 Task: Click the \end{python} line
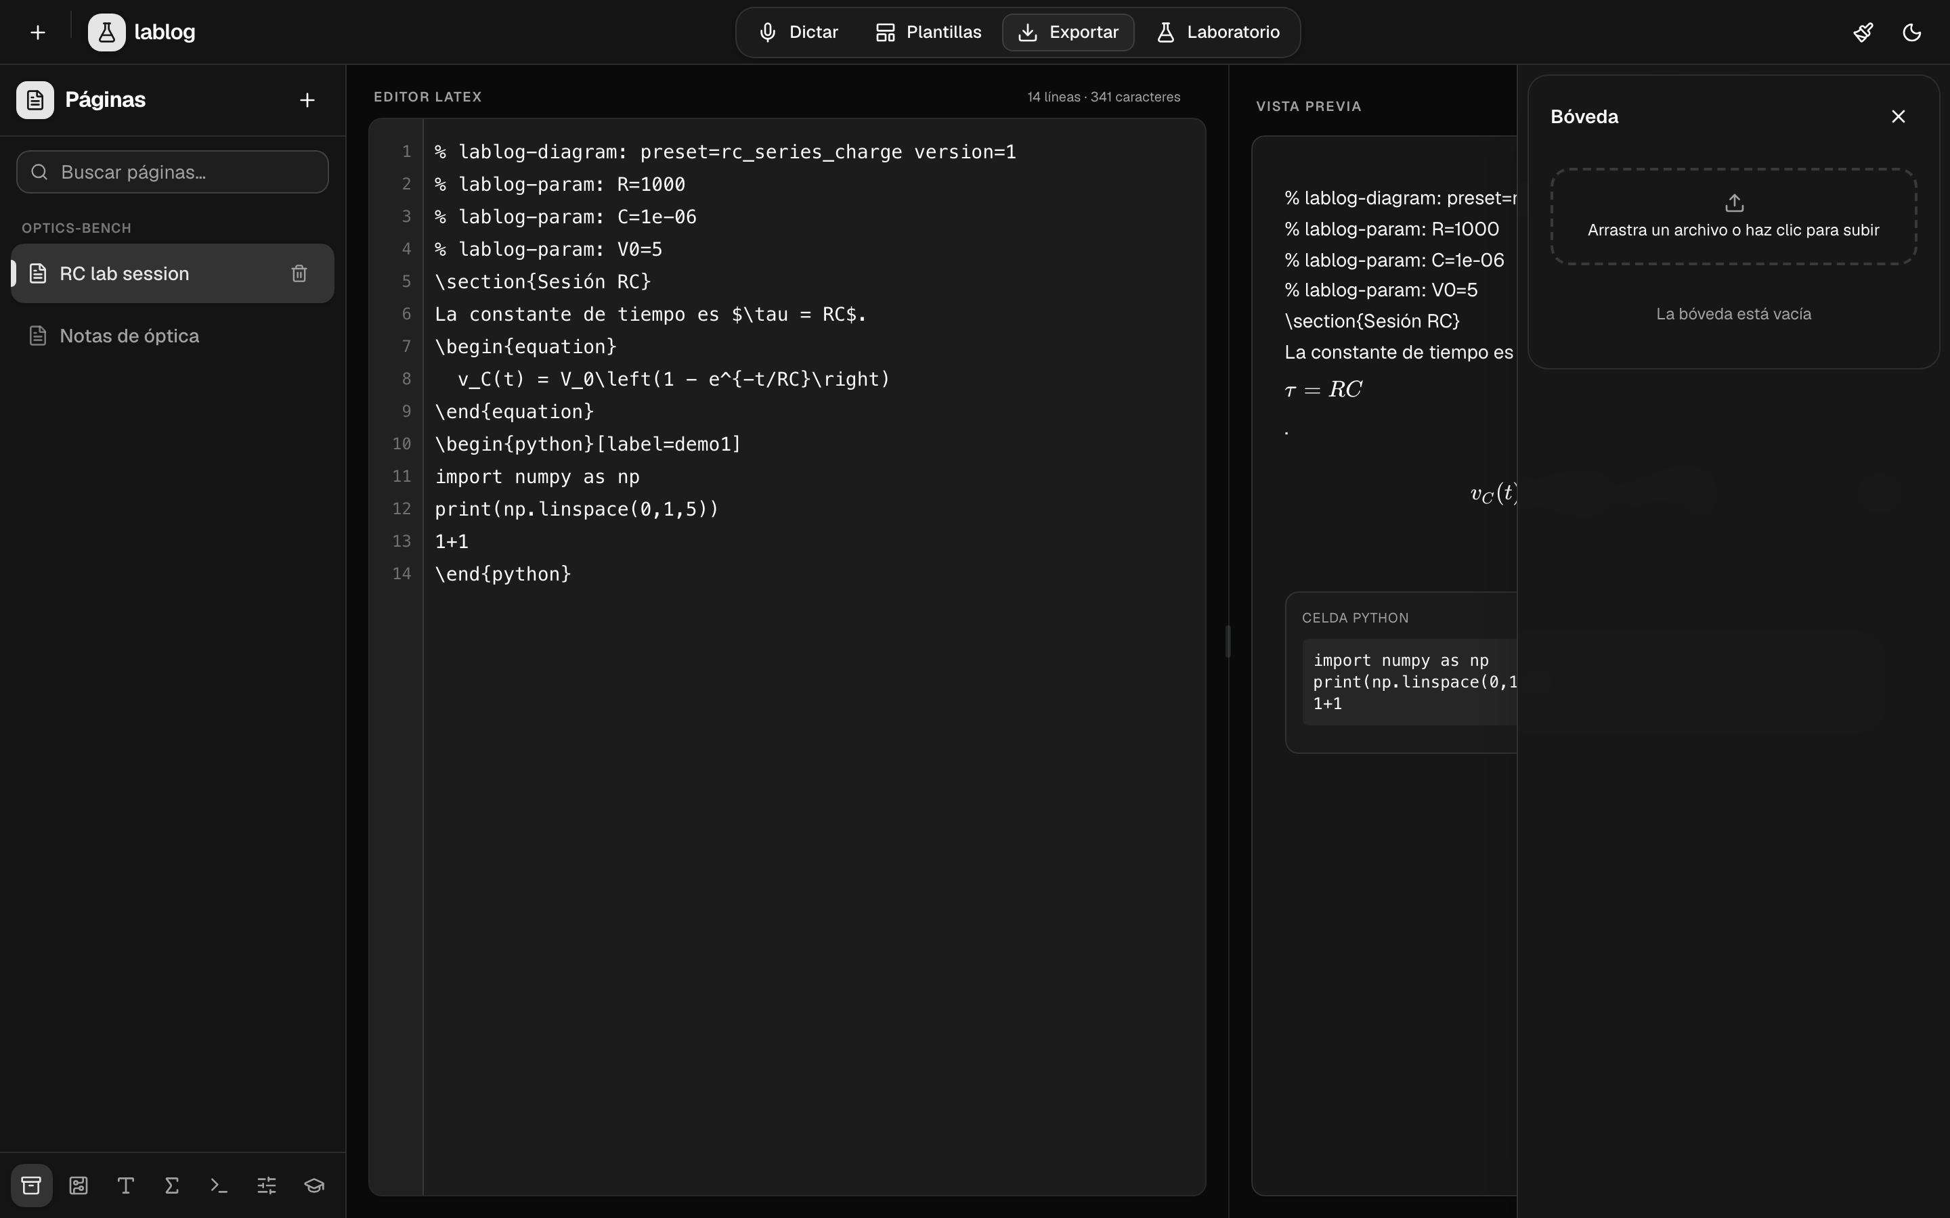(x=503, y=574)
